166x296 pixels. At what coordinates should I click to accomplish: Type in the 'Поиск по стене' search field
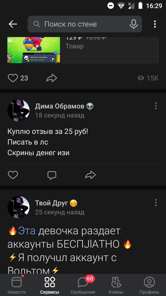click(82, 24)
